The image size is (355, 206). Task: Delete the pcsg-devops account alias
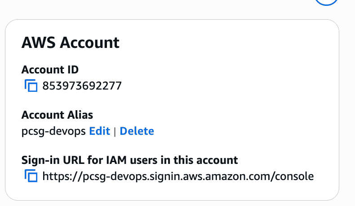[137, 131]
